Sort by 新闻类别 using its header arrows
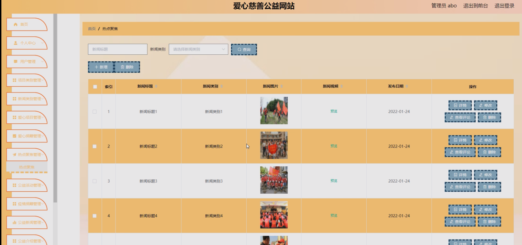The width and height of the screenshot is (522, 245). pyautogui.click(x=222, y=86)
